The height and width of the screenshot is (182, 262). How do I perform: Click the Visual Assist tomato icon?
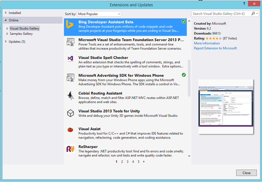pos(70,130)
